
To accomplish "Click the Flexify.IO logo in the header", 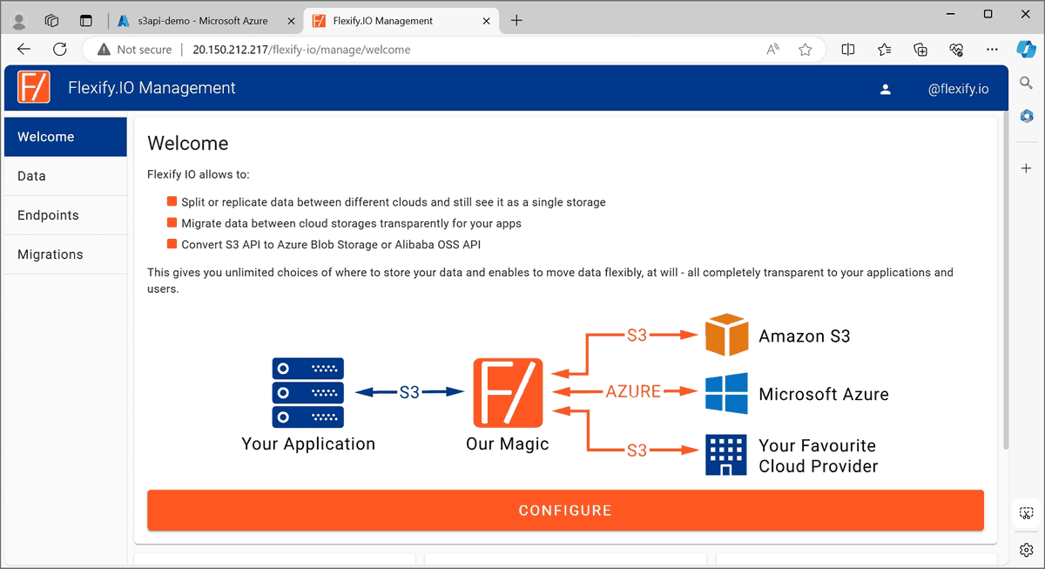I will 33,87.
